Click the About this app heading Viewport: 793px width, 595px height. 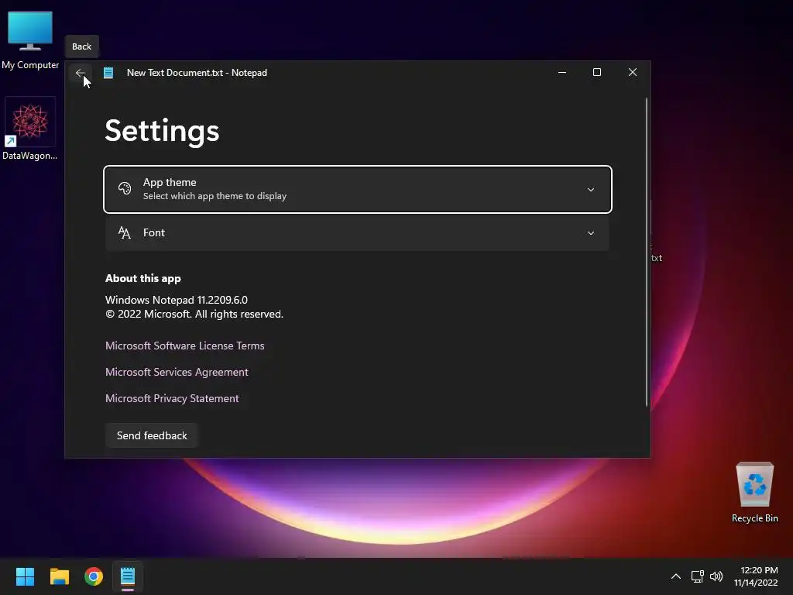tap(142, 278)
